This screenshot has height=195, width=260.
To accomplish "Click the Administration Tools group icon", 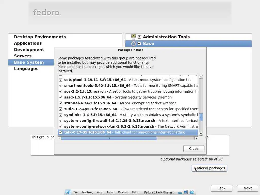I will coord(134,37).
